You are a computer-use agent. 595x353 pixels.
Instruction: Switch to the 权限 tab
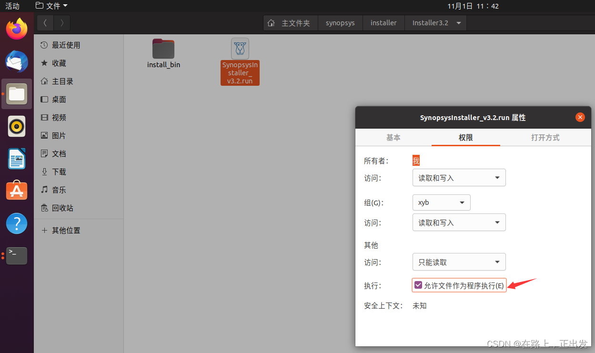pos(465,138)
